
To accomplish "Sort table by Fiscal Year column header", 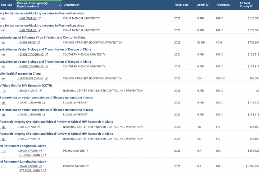I will coord(181,5).
